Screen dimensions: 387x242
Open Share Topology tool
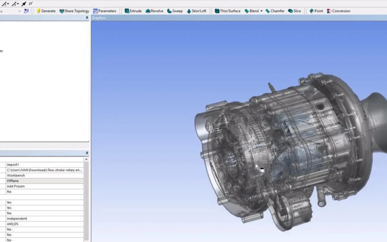point(74,11)
